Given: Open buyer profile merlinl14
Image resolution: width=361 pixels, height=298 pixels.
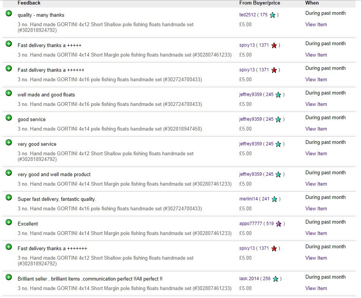Looking at the screenshot, I should click(x=248, y=199).
